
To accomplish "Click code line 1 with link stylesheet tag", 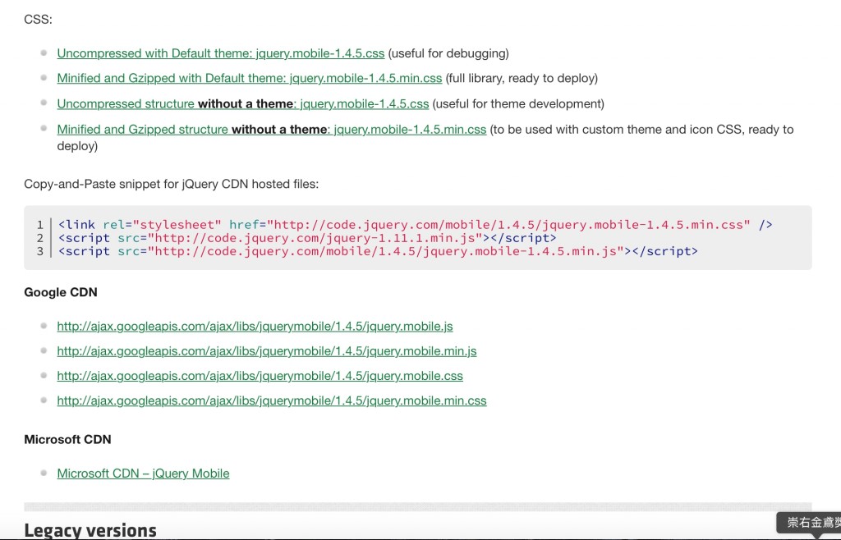I will point(415,225).
